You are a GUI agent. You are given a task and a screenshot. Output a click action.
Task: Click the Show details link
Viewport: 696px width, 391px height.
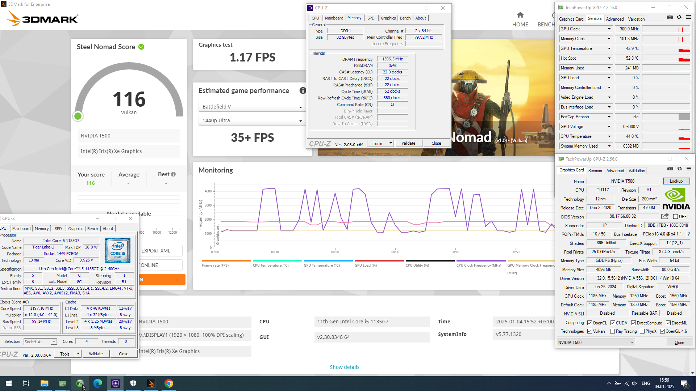345,367
